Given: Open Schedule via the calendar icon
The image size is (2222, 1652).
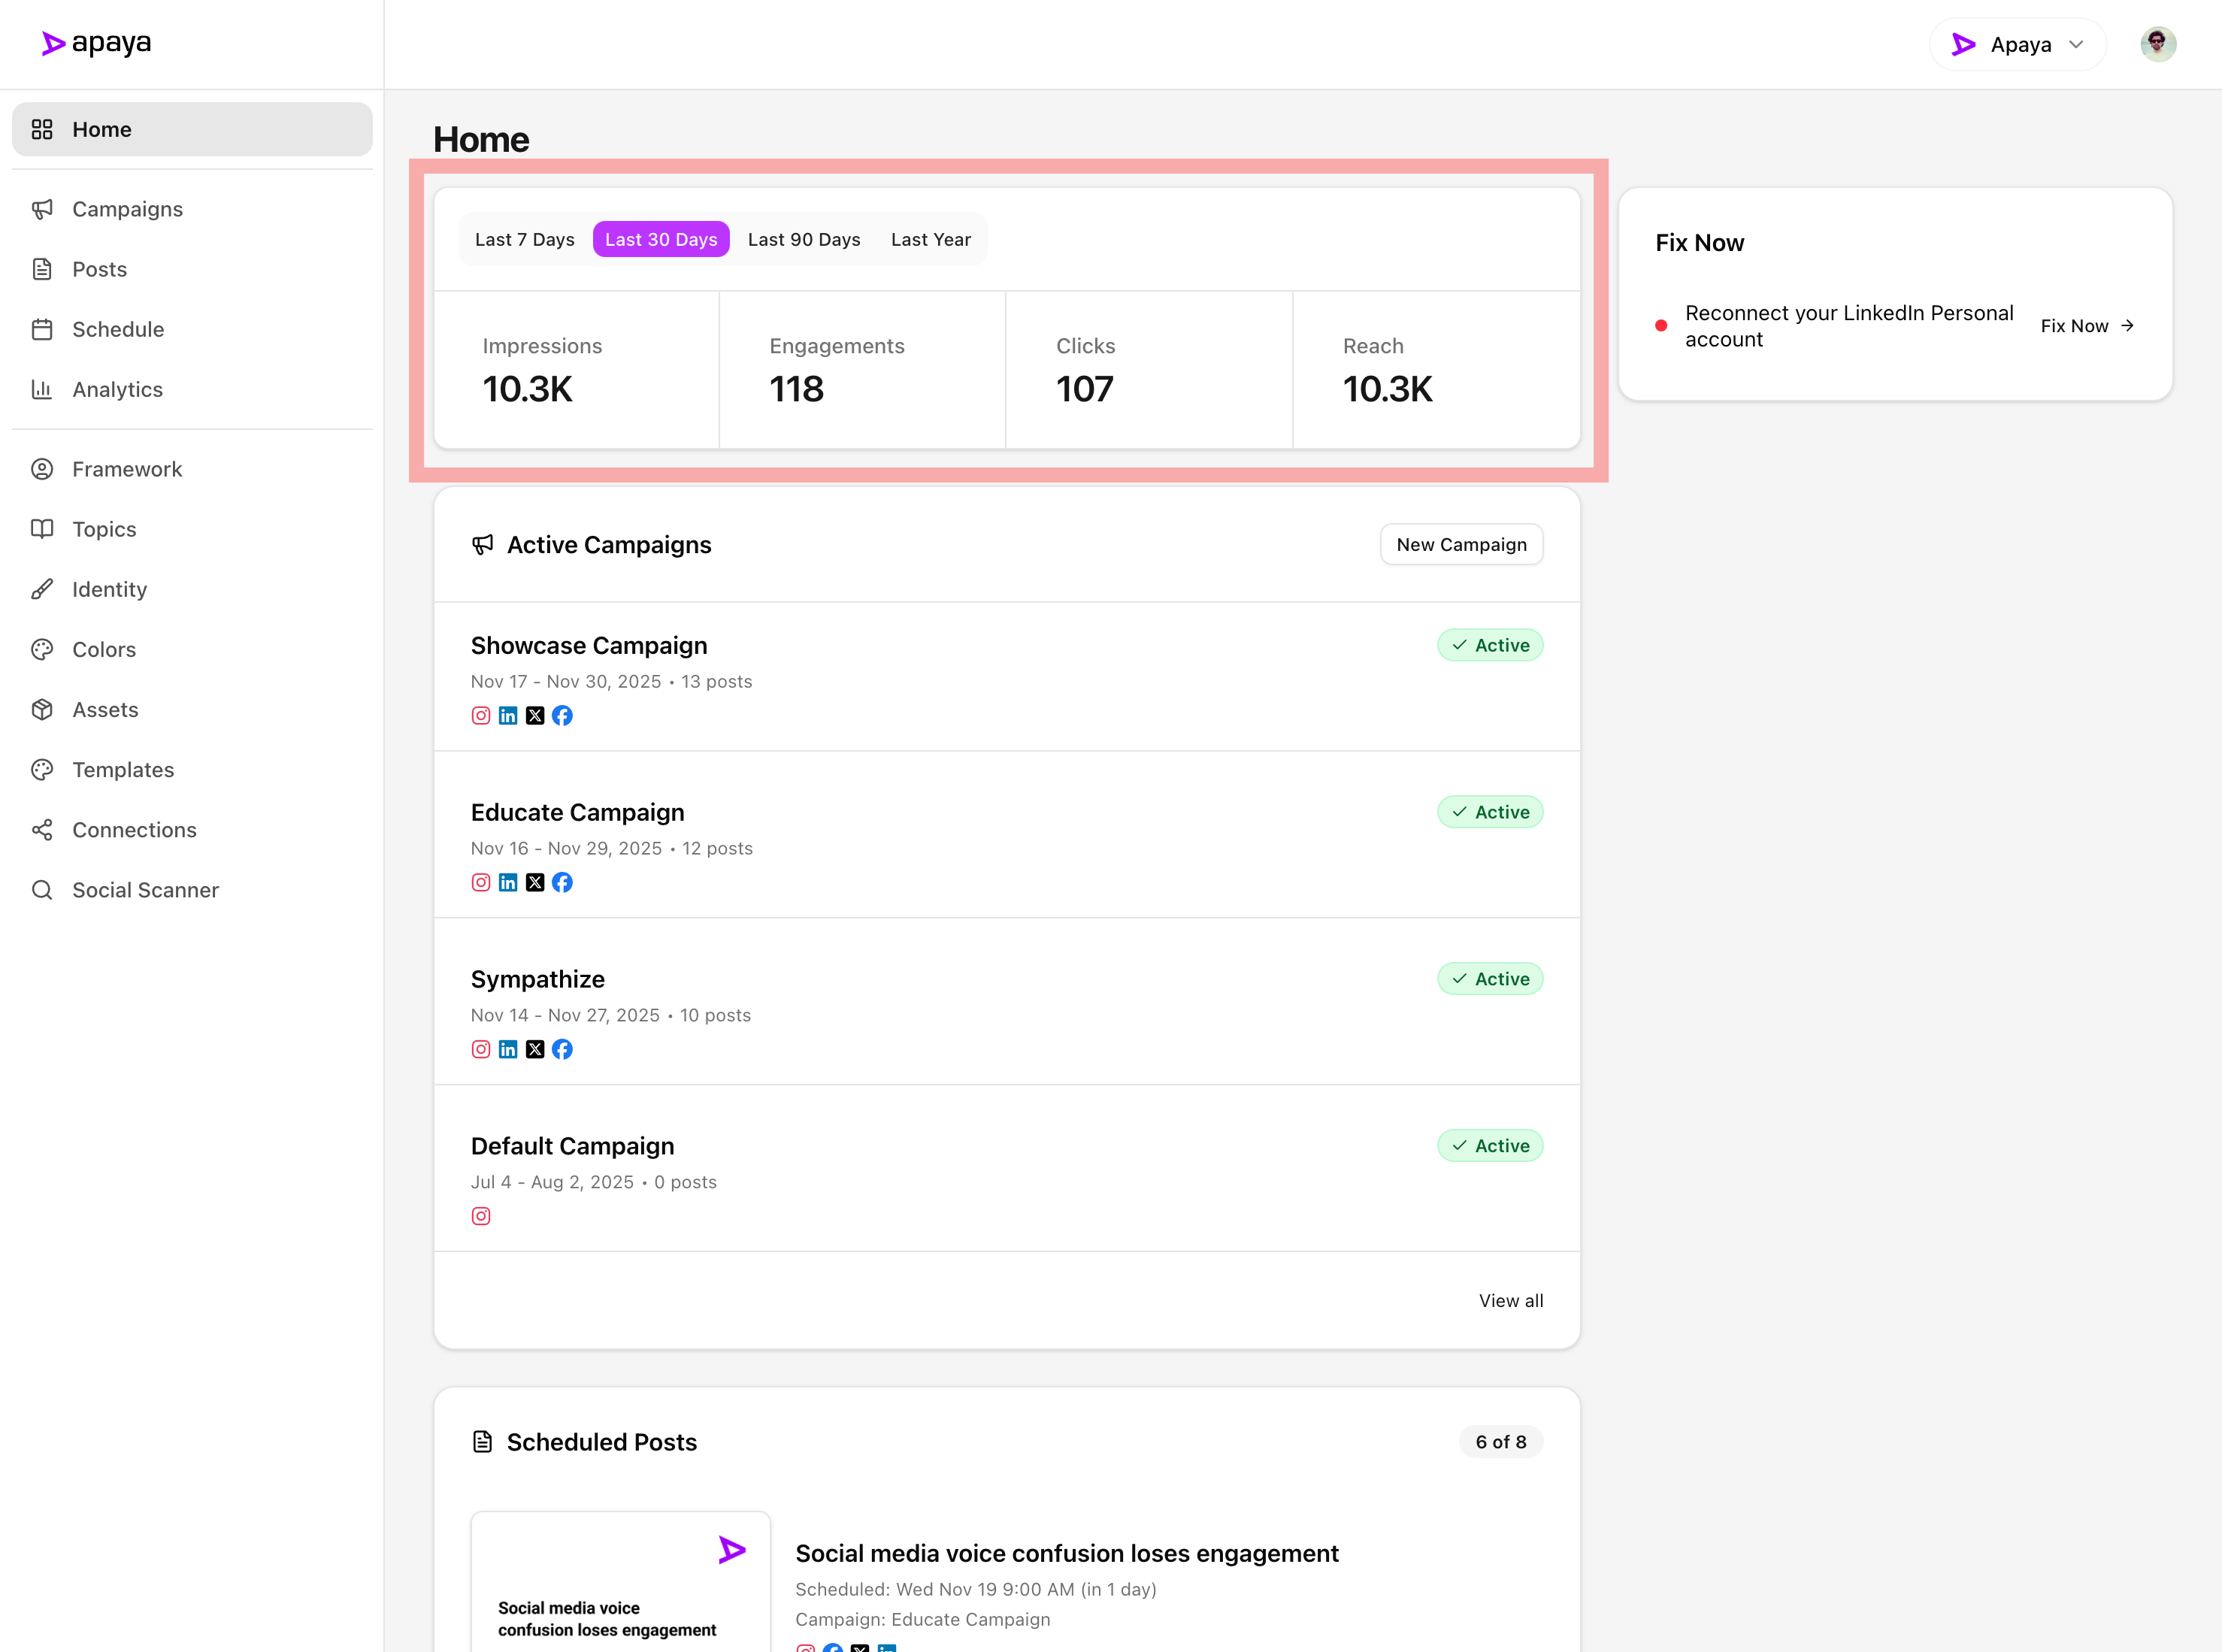Looking at the screenshot, I should click(42, 329).
